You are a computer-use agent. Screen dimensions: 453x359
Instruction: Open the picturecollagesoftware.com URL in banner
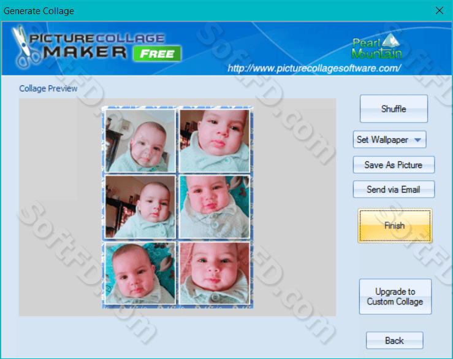pos(314,68)
